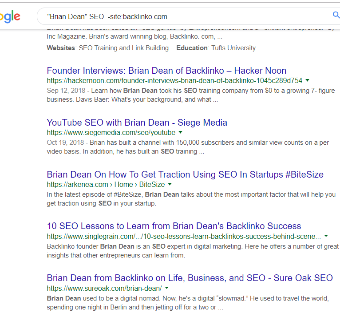Open the #BiteSize SEO In Startups result
Screen dimensions: 340x317
coord(185,174)
